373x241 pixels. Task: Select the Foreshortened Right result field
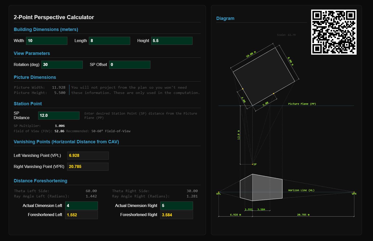point(177,215)
